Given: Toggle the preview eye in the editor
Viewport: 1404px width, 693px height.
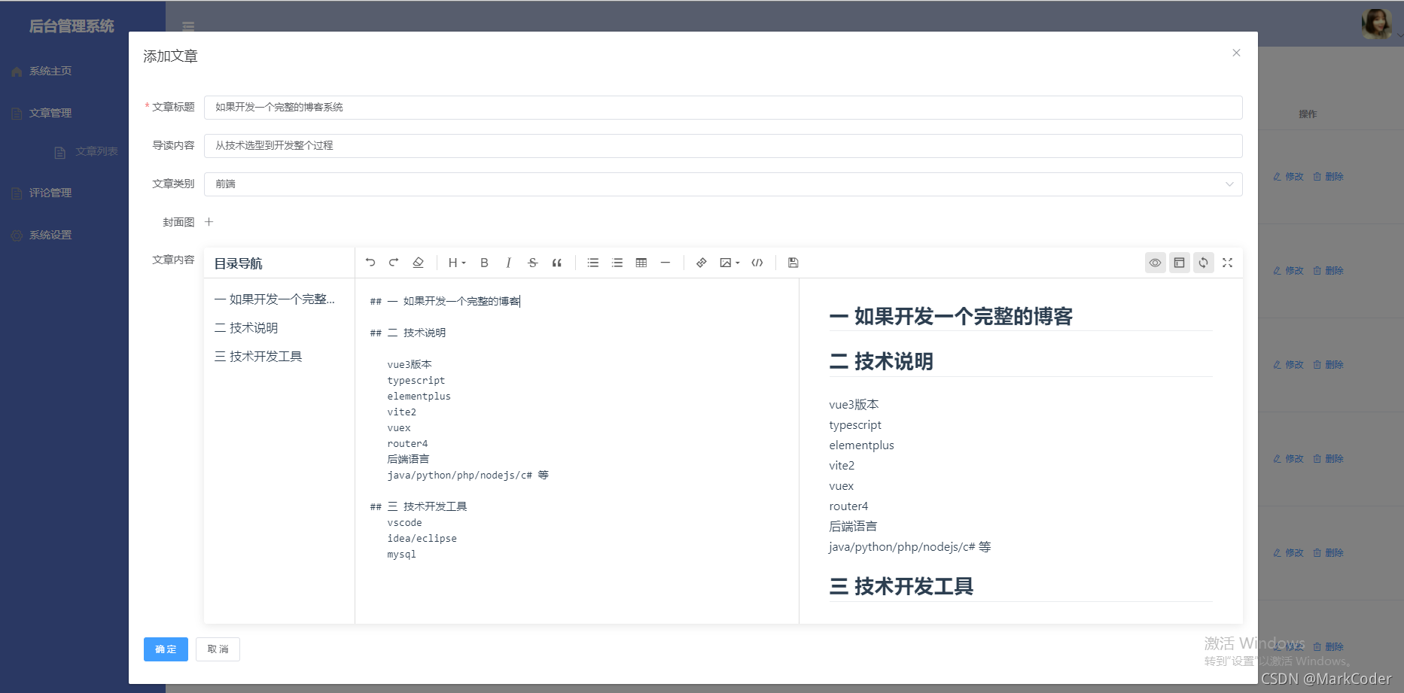Looking at the screenshot, I should click(1156, 263).
